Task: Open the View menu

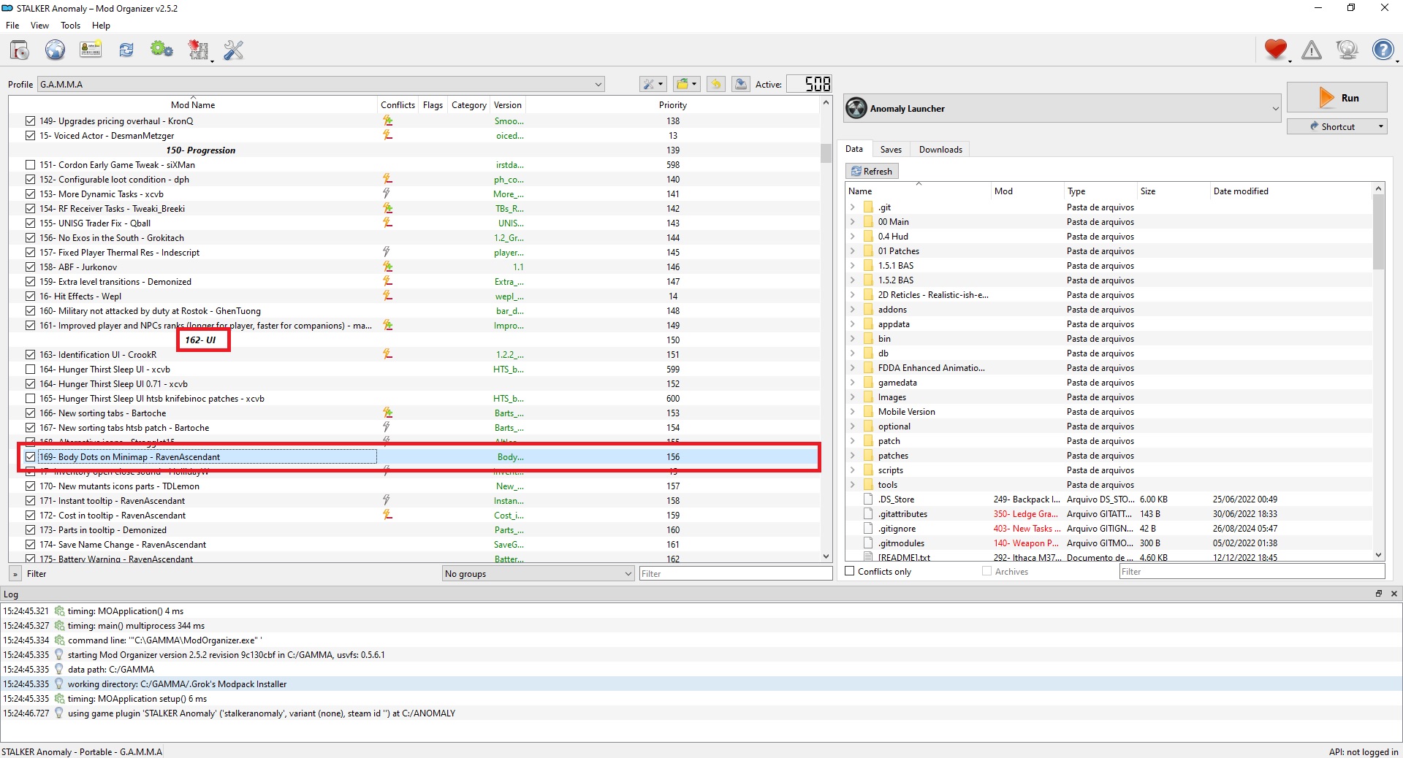Action: [39, 26]
